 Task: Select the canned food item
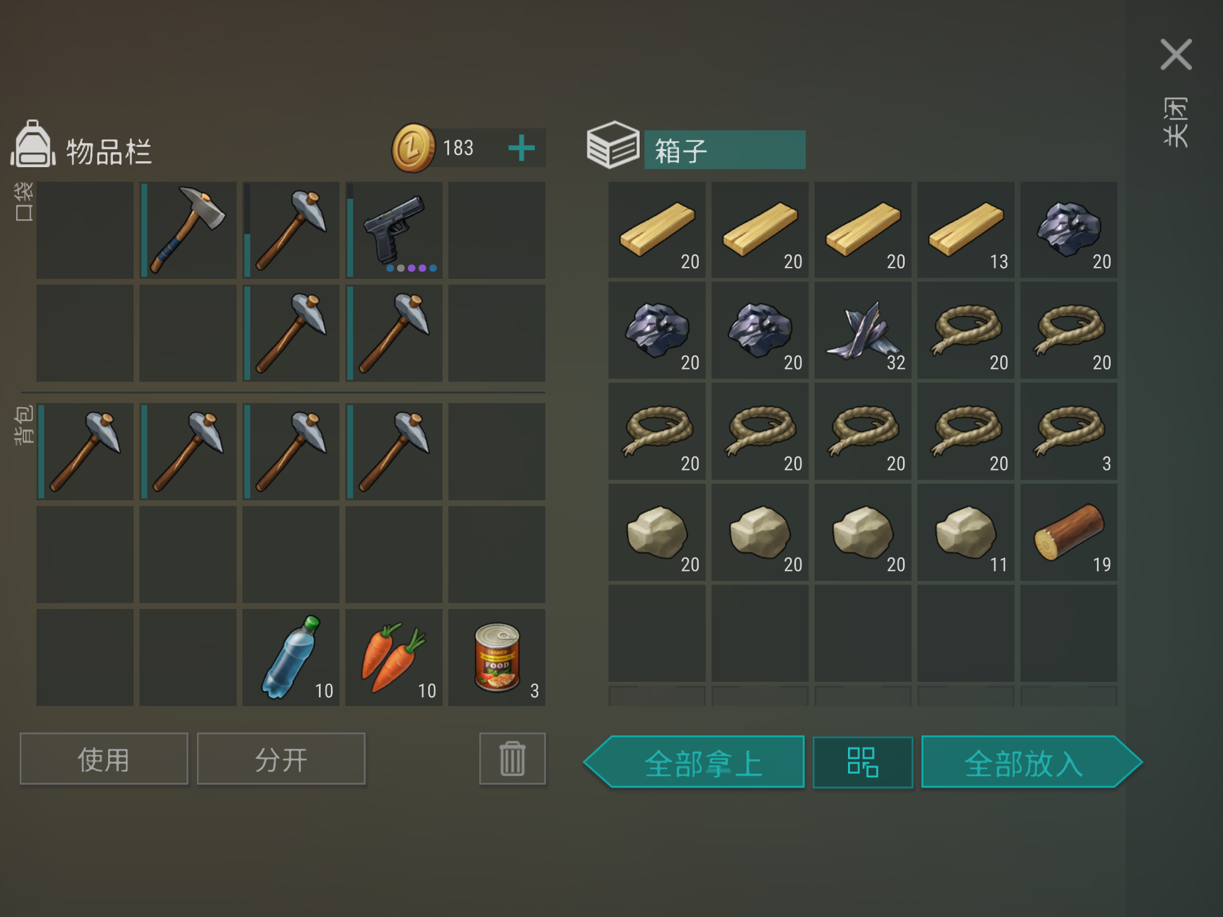click(497, 657)
